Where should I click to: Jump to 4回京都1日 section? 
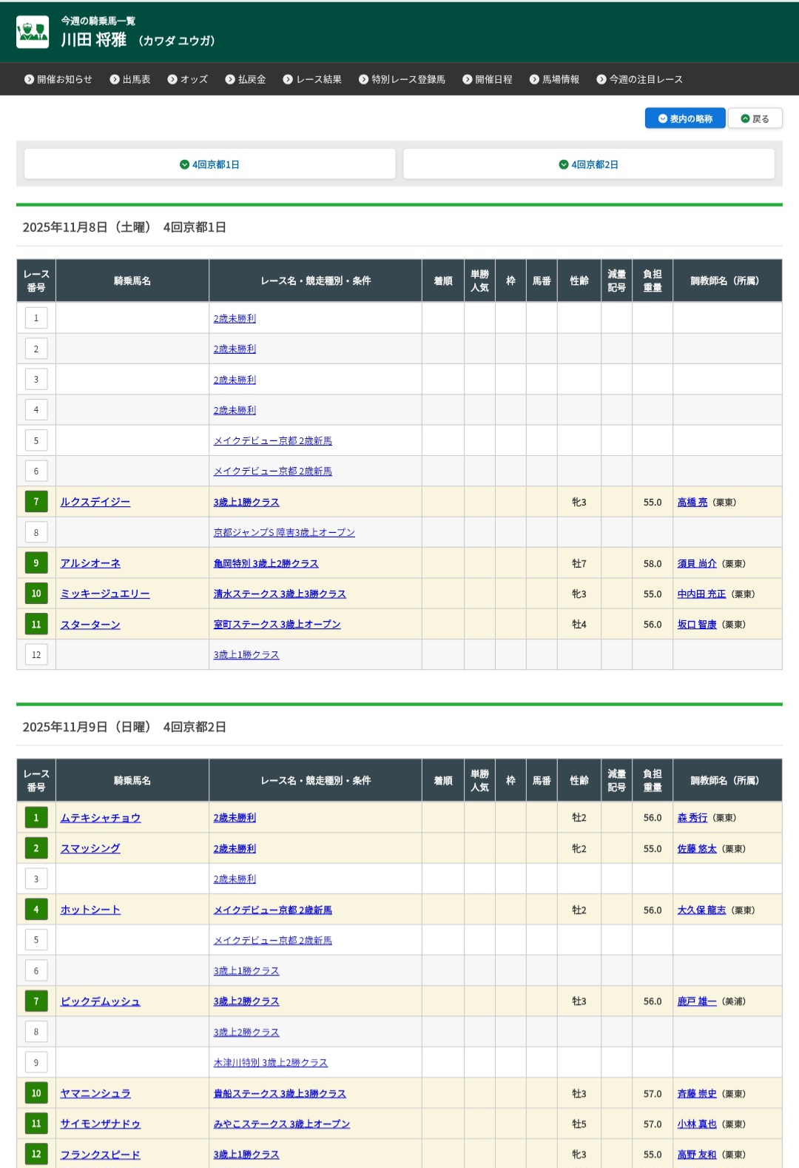pyautogui.click(x=209, y=164)
